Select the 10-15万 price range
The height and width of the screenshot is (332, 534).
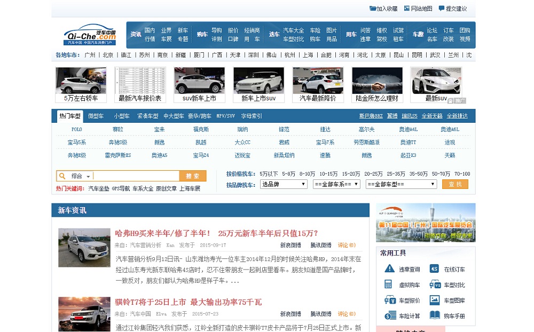[x=328, y=174]
